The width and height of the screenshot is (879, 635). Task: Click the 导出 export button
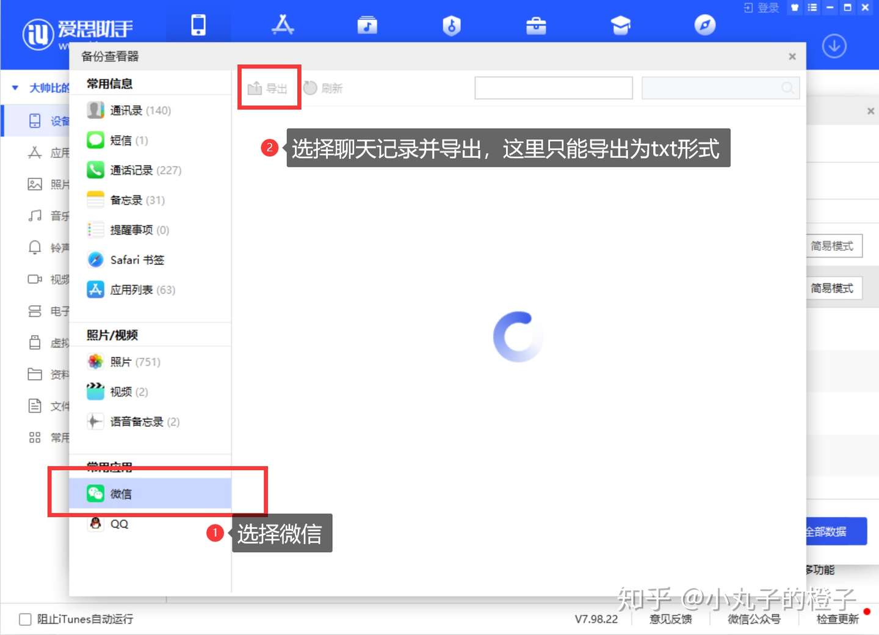click(267, 88)
